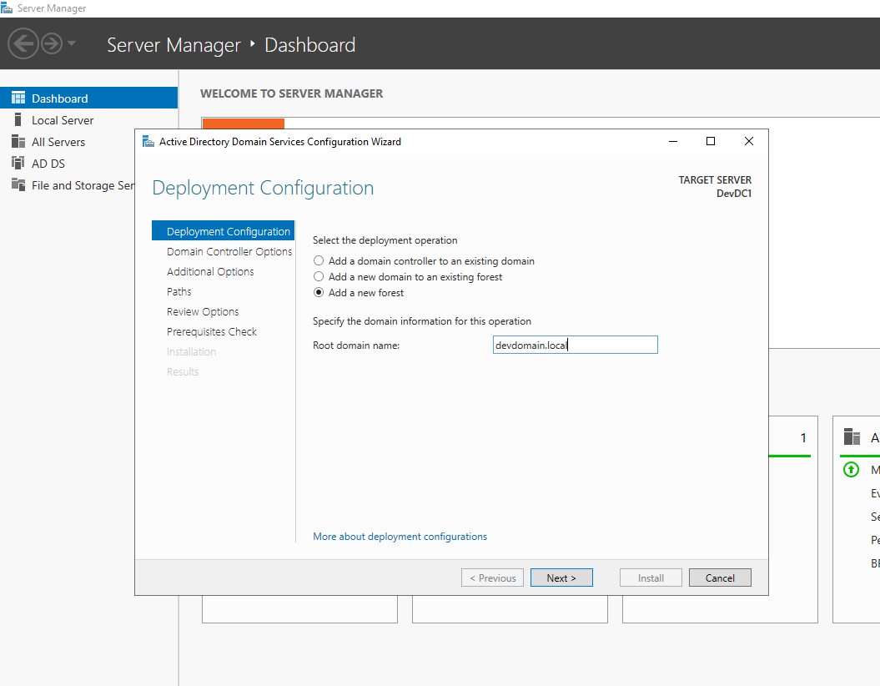
Task: Click the Server Manager title bar icon
Action: click(7, 8)
